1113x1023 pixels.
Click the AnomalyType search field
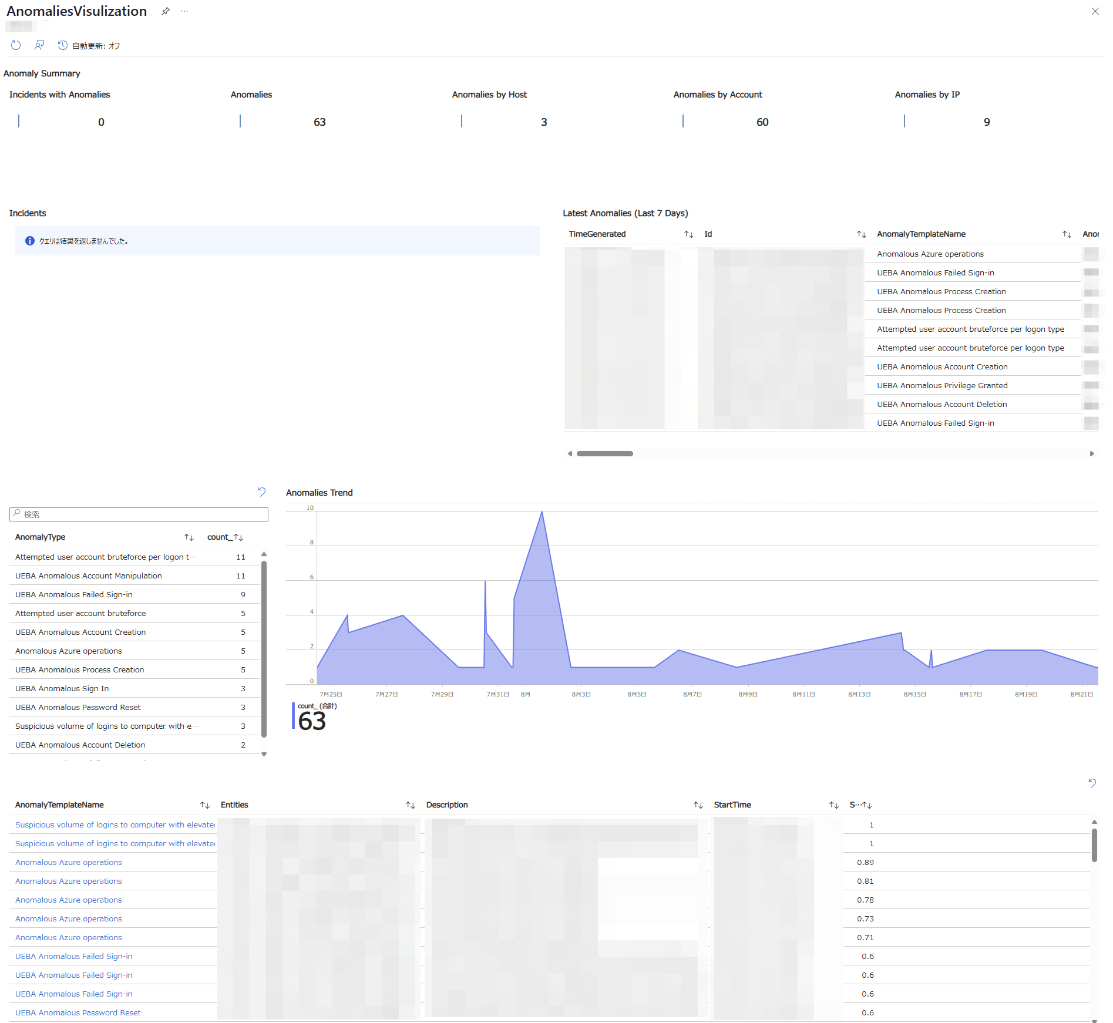pyautogui.click(x=139, y=514)
